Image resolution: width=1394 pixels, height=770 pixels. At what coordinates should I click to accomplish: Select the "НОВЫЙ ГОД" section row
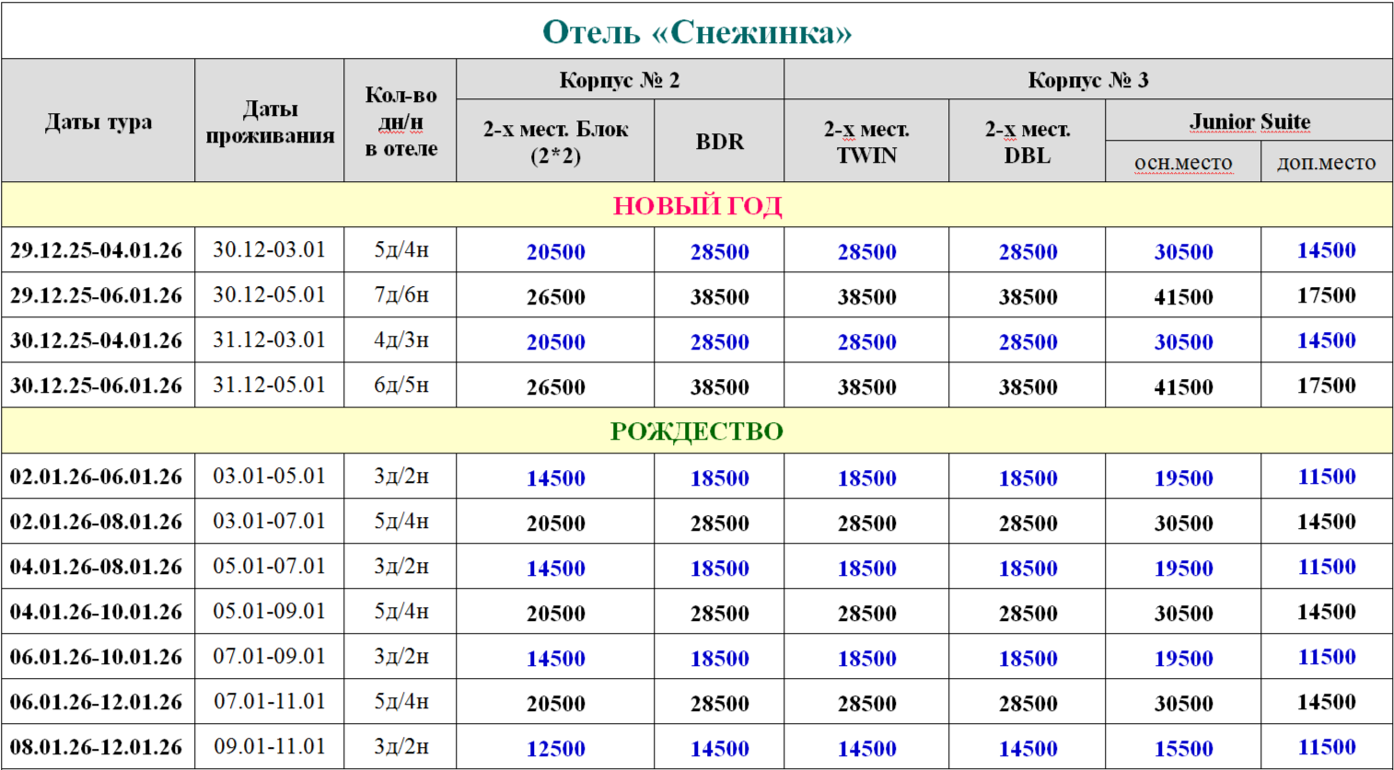697,205
